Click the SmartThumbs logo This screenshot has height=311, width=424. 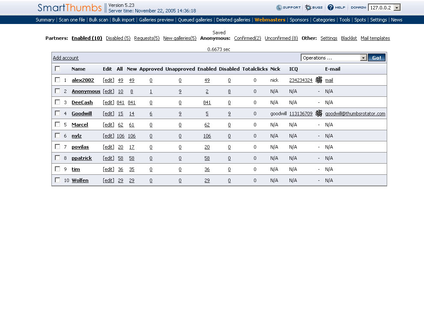coord(69,8)
